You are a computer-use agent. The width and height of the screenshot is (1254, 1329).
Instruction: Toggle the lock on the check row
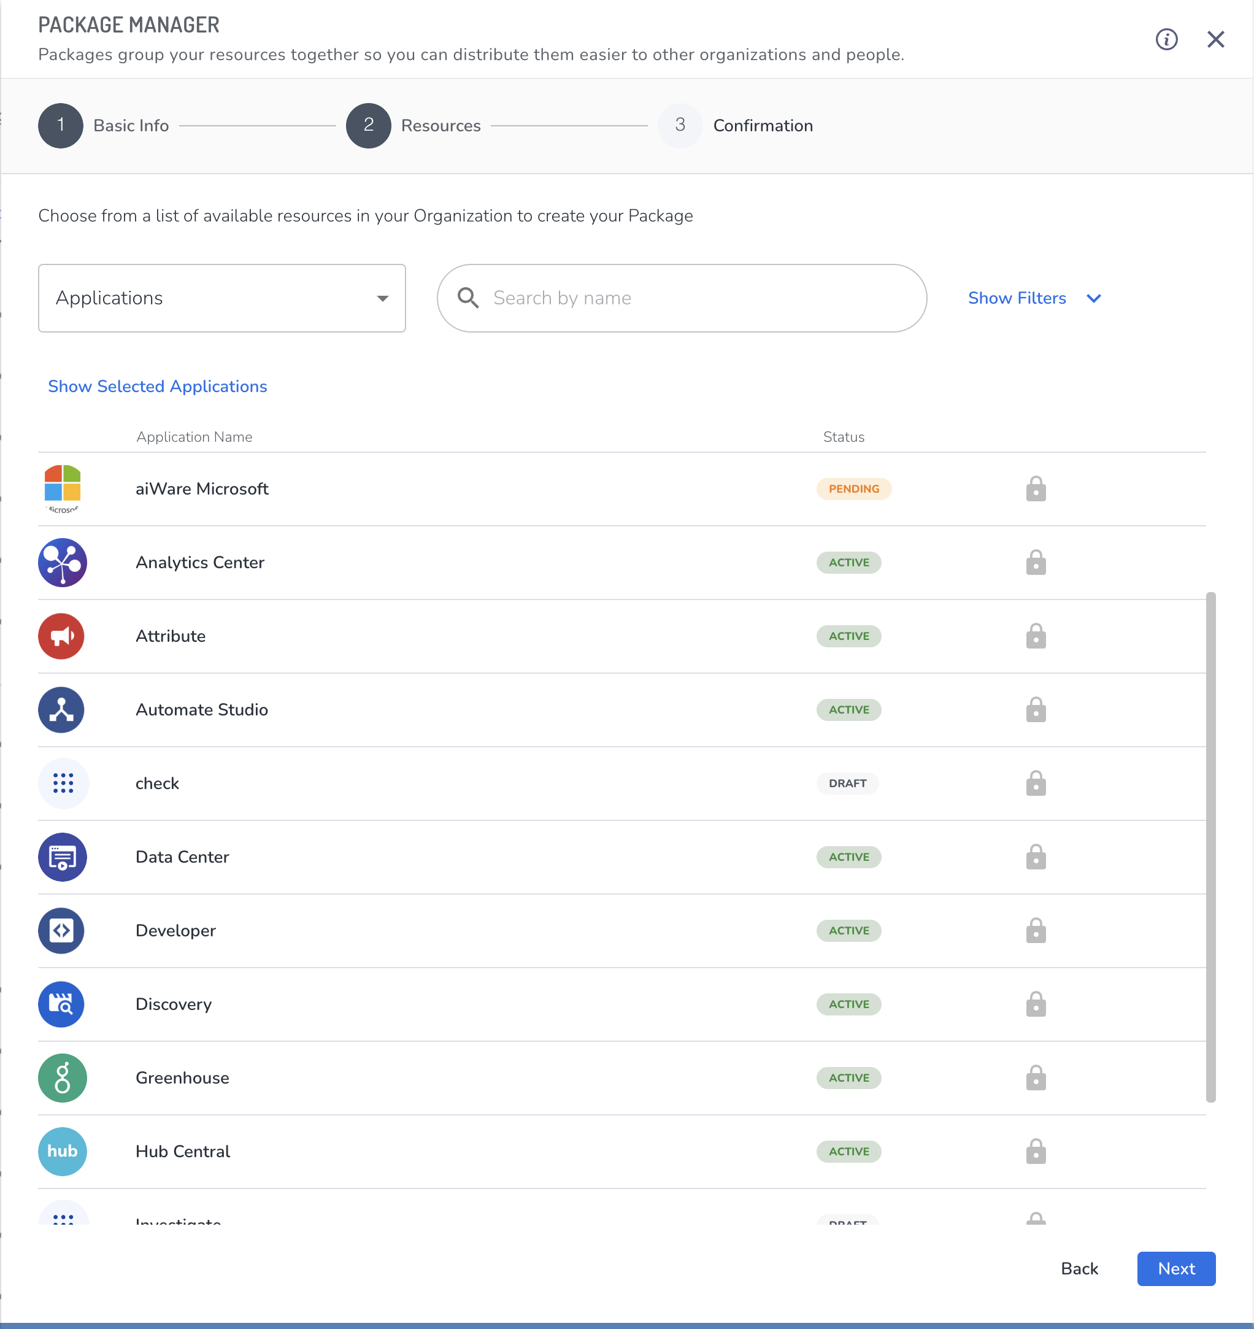pos(1036,783)
